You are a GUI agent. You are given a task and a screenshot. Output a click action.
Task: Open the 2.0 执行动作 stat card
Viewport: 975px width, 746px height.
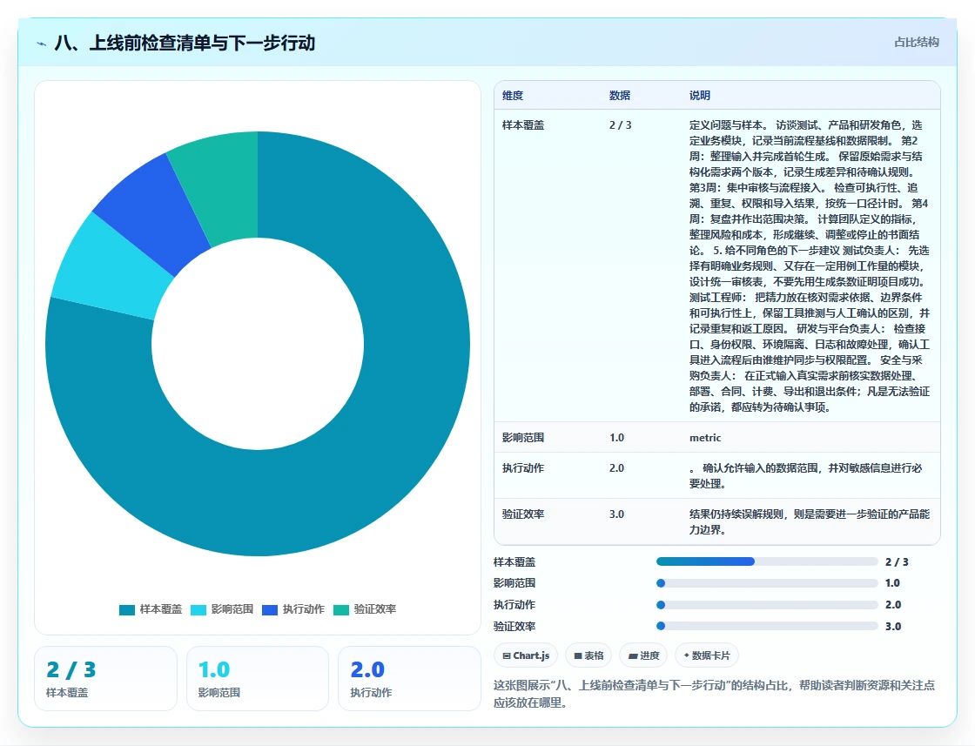click(409, 678)
